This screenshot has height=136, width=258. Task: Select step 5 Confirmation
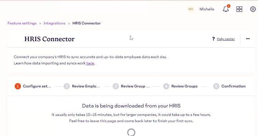(x=229, y=86)
